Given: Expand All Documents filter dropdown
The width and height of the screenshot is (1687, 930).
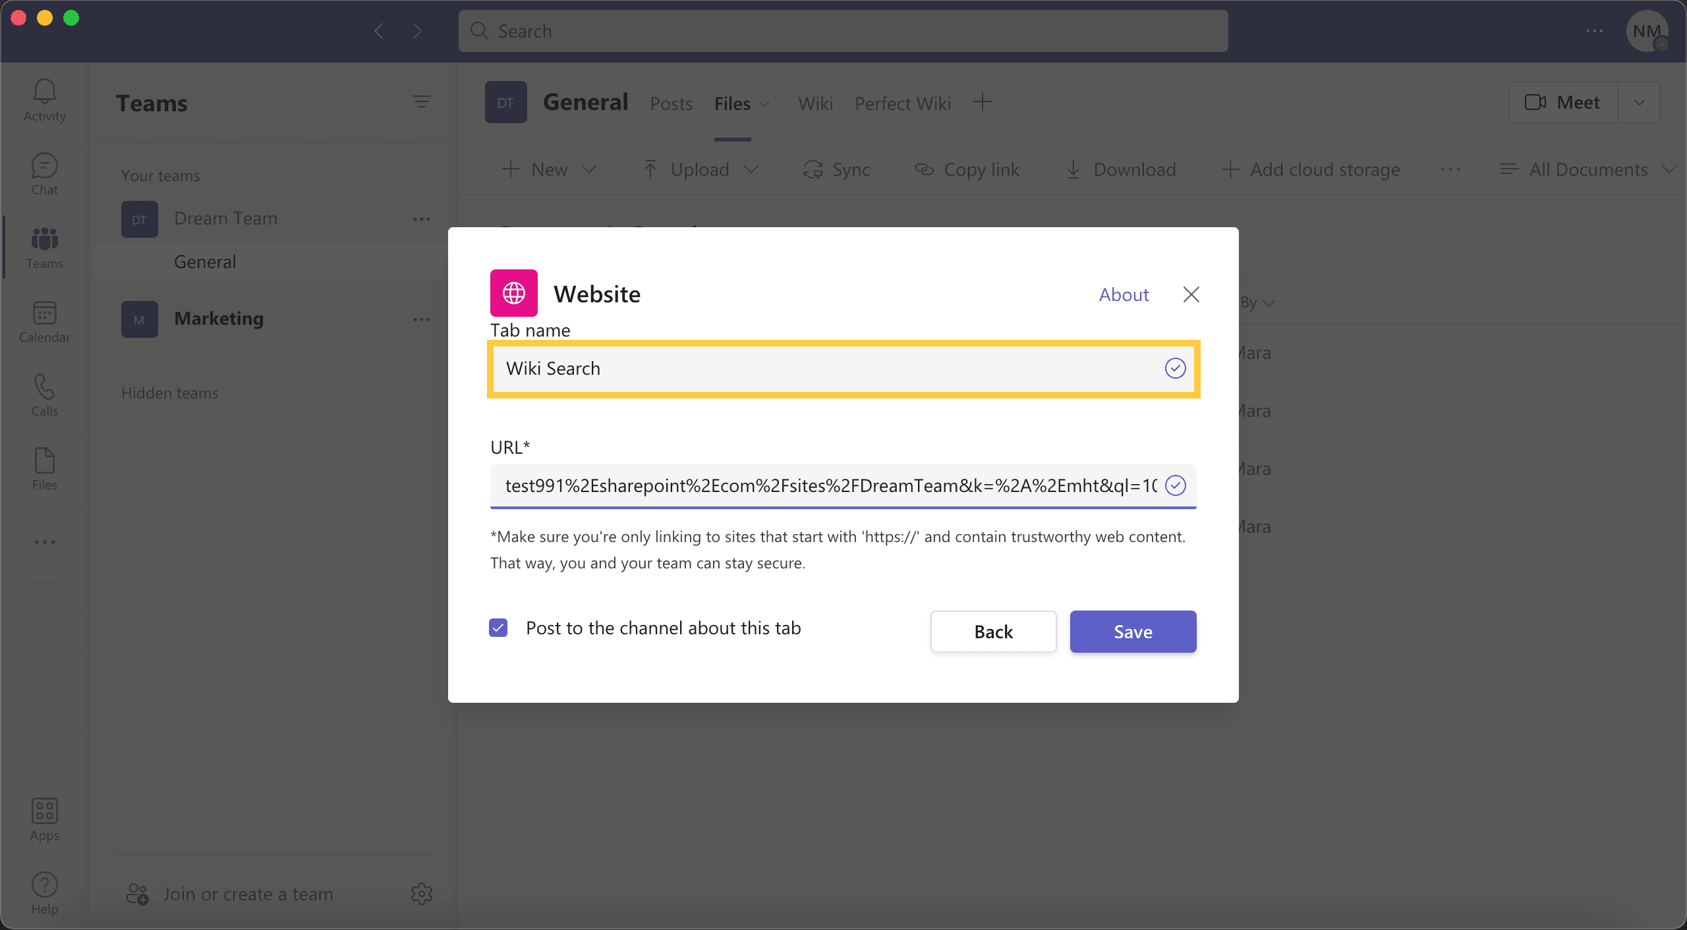Looking at the screenshot, I should (x=1669, y=169).
